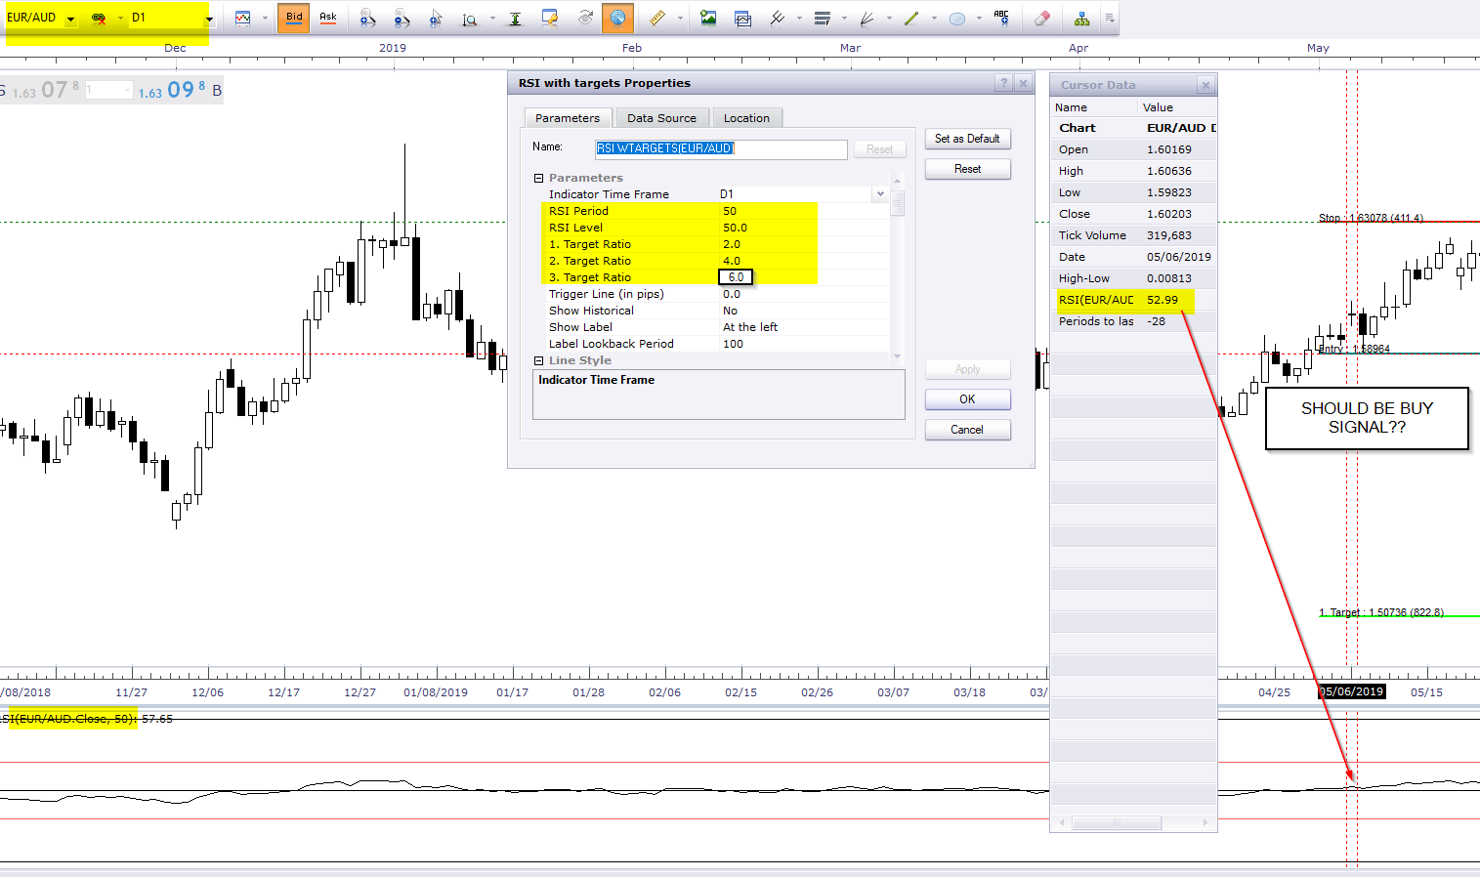Switch to the Data Source tab
The height and width of the screenshot is (877, 1480).
coord(661,118)
